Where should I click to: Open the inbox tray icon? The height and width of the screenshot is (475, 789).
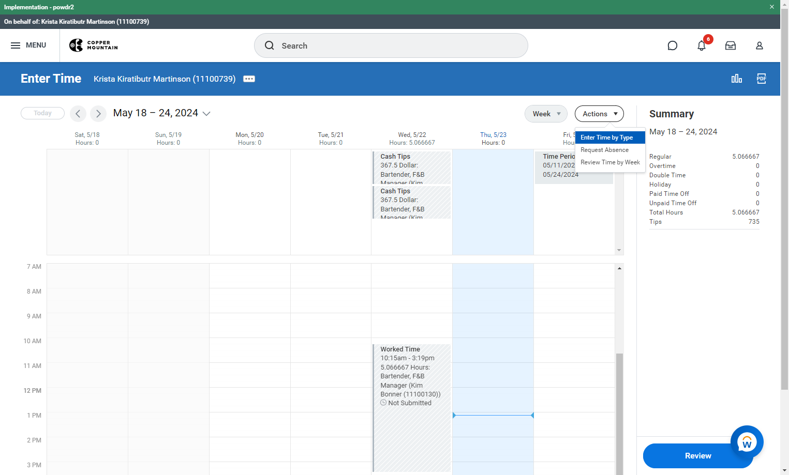point(731,45)
